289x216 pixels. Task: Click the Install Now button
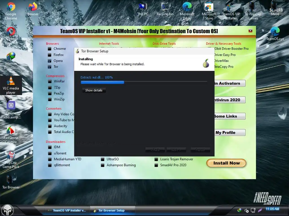pyautogui.click(x=226, y=163)
